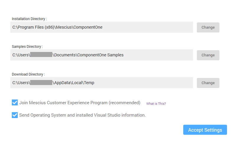The image size is (240, 142).
Task: Open the 'What is This?' link
Action: point(156,104)
